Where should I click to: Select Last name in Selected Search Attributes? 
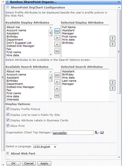pyautogui.click(x=69, y=81)
